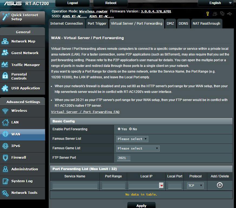
Task: Click the Port Range input field
Action: 113,186
